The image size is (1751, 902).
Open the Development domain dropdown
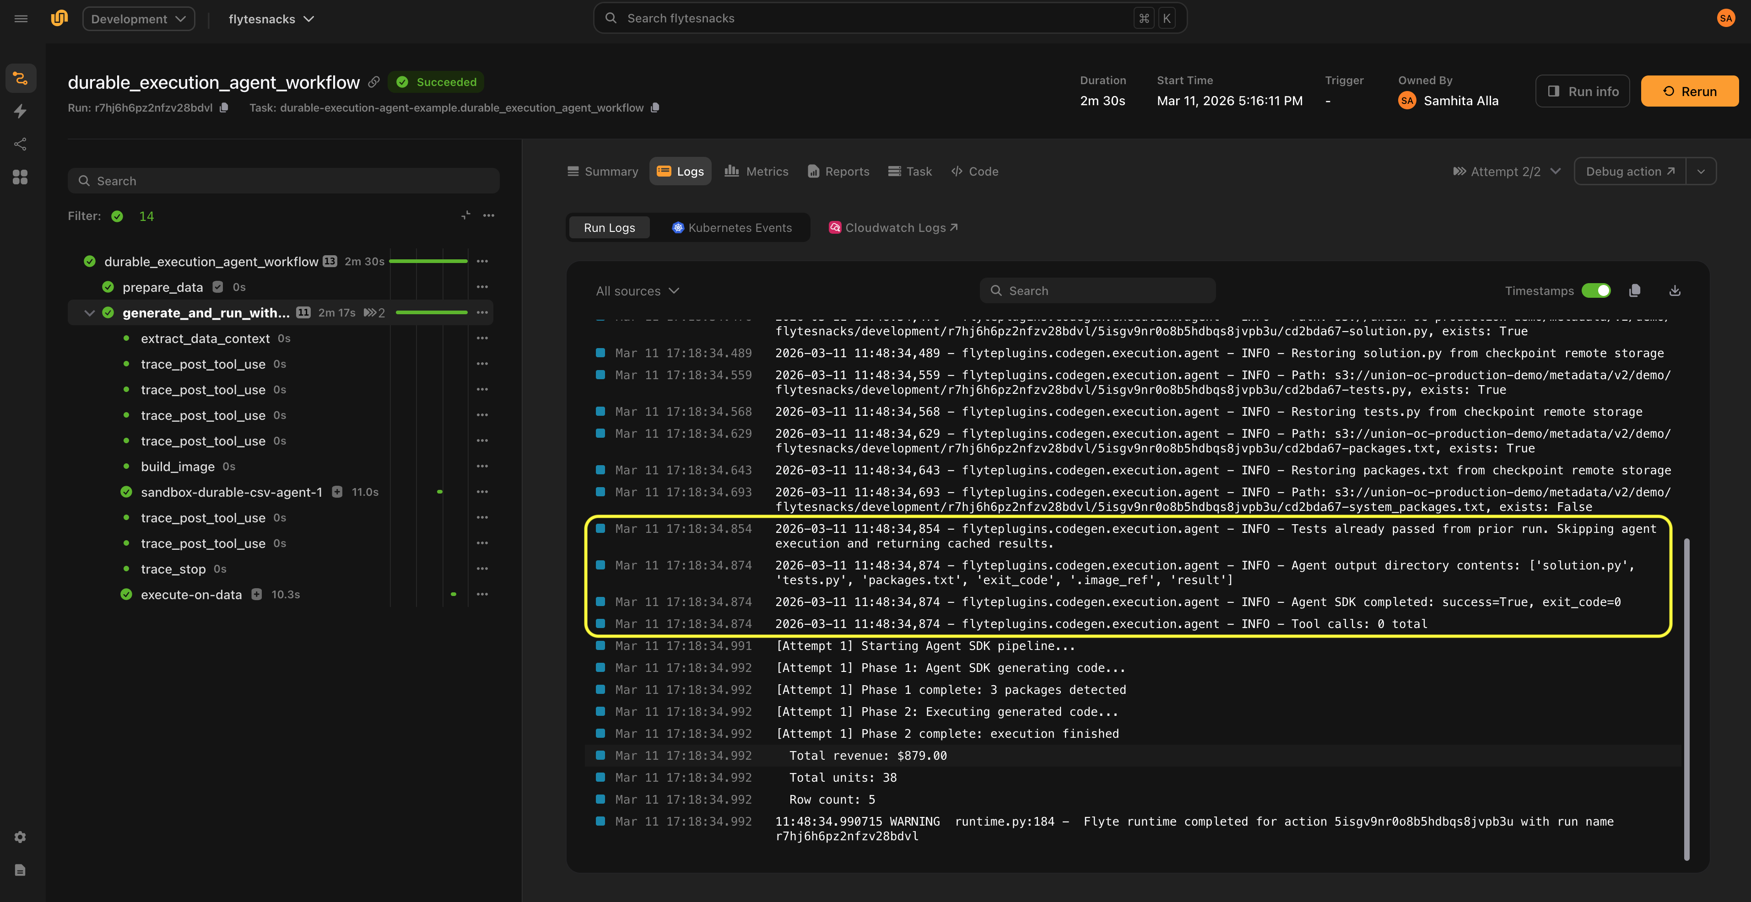click(x=139, y=19)
